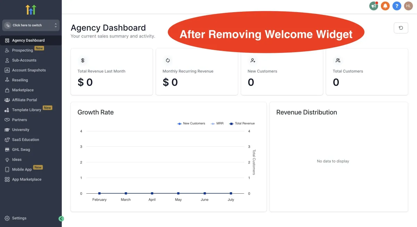Click the Affiliate Portal people icon
Image resolution: width=417 pixels, height=227 pixels.
pos(7,100)
